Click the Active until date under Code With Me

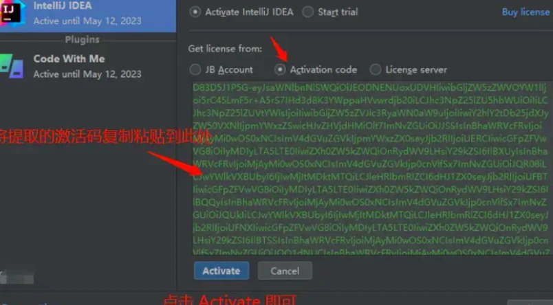tap(87, 74)
